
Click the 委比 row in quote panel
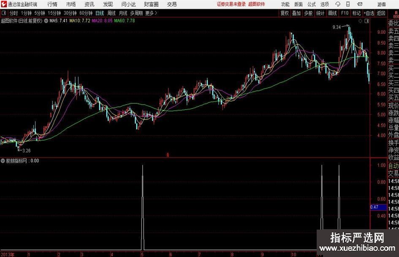[x=394, y=23]
